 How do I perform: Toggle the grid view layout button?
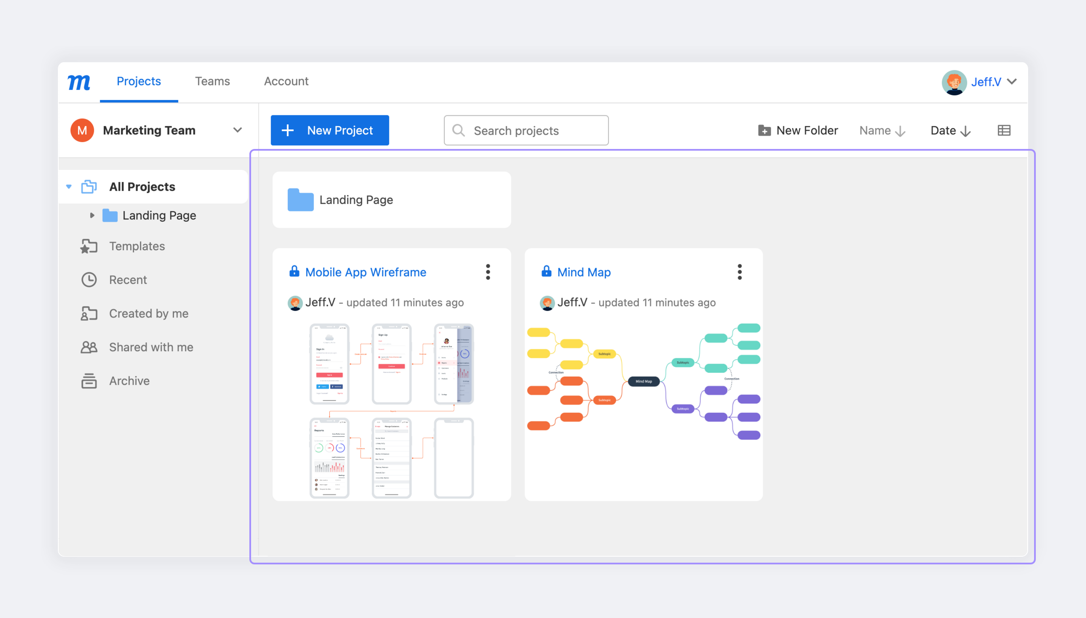1004,130
